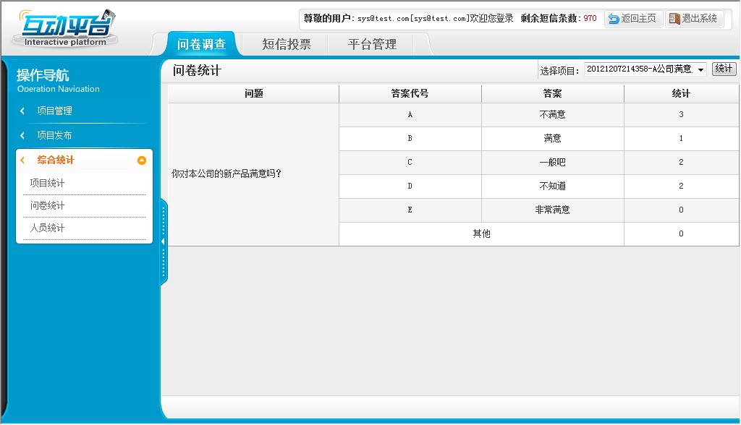Click the remaining SMS count 970
Screen dimensions: 741x425
click(590, 18)
